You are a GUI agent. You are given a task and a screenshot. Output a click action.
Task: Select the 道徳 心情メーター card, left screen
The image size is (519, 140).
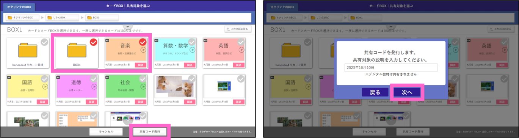(77, 89)
